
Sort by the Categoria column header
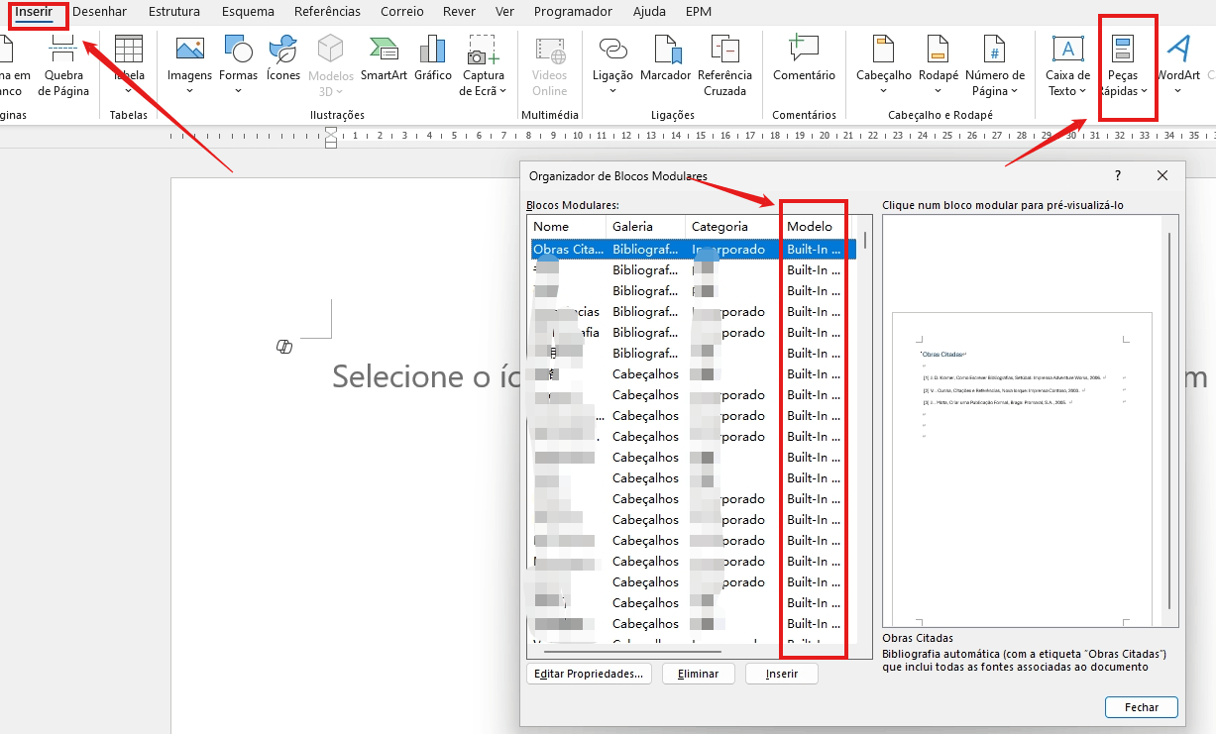click(x=733, y=227)
